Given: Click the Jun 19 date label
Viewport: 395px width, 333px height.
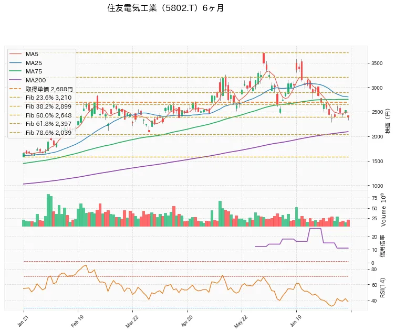Looking at the screenshot, I should [x=296, y=321].
